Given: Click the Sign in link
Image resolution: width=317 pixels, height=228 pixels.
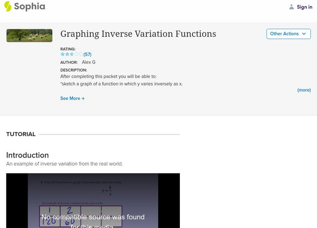Looking at the screenshot, I should (x=304, y=7).
